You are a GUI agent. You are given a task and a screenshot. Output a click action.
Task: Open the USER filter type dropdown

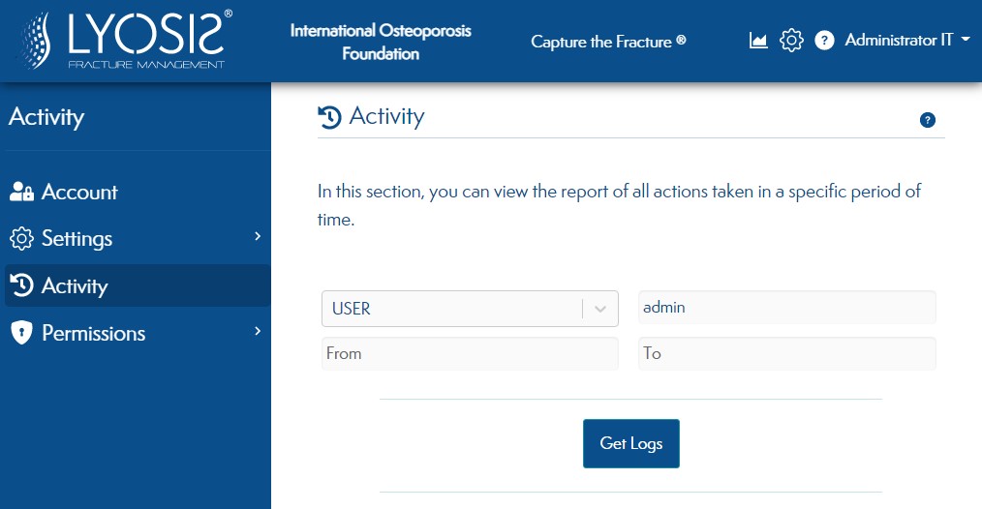[470, 309]
